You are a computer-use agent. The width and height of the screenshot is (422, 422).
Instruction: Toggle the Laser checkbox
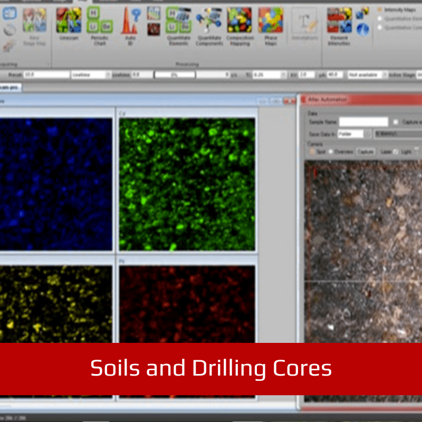[396, 151]
